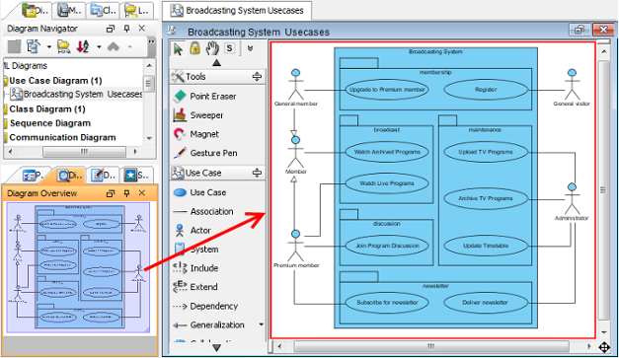Open dropdown beside collapse tree icon

(49, 47)
